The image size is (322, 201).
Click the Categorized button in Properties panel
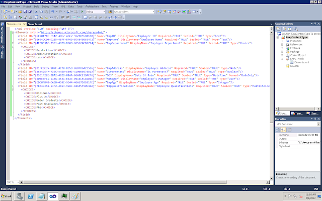[x=278, y=130]
